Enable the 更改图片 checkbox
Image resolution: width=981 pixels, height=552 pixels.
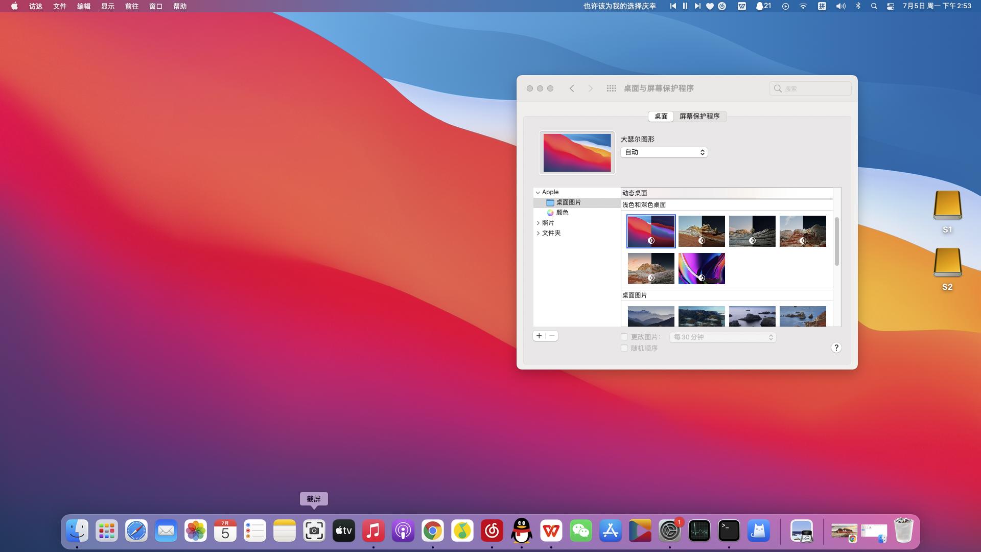(624, 337)
